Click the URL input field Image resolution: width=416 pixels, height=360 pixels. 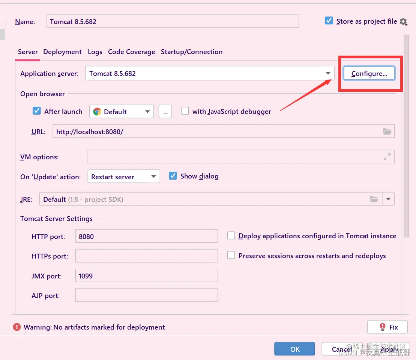(x=224, y=131)
